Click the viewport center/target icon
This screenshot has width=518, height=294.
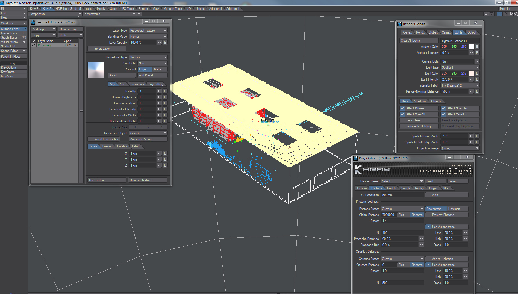coord(500,14)
